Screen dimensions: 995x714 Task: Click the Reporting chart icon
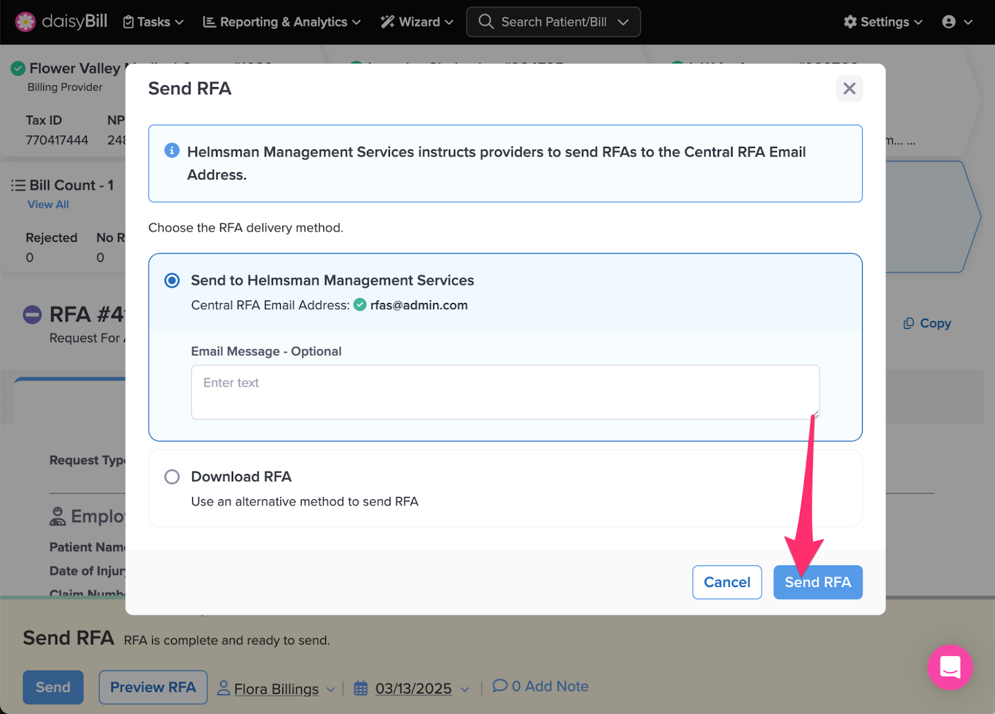[210, 22]
